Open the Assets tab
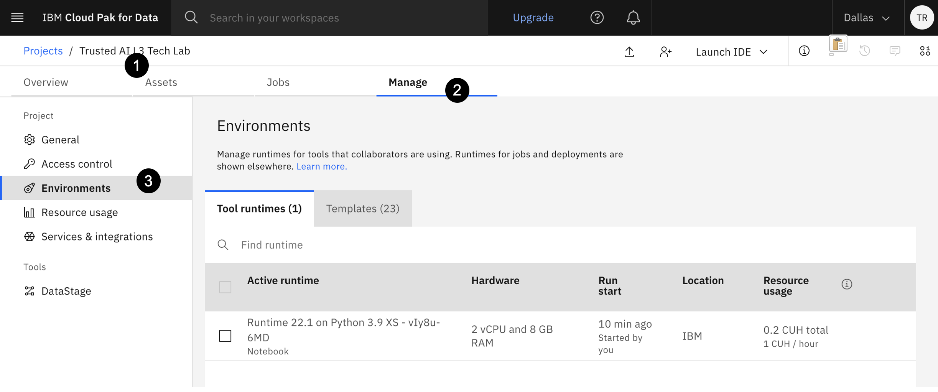Image resolution: width=938 pixels, height=392 pixels. (x=161, y=82)
